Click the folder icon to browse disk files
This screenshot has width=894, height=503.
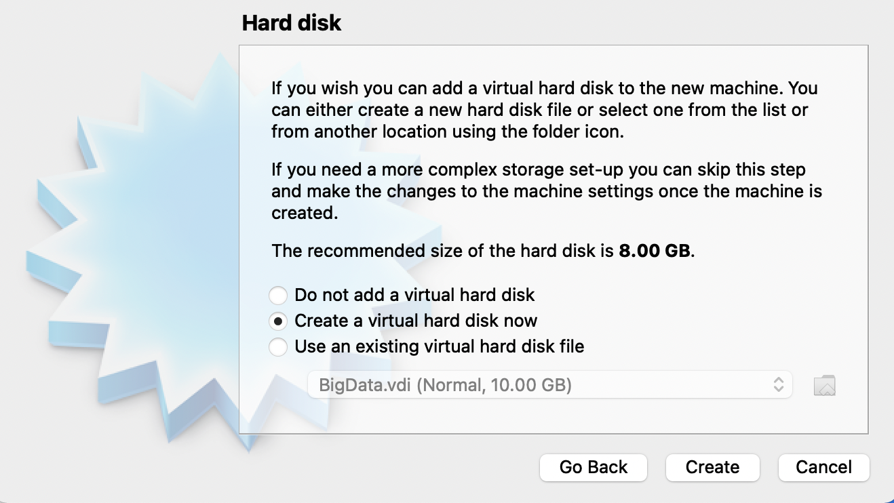824,386
